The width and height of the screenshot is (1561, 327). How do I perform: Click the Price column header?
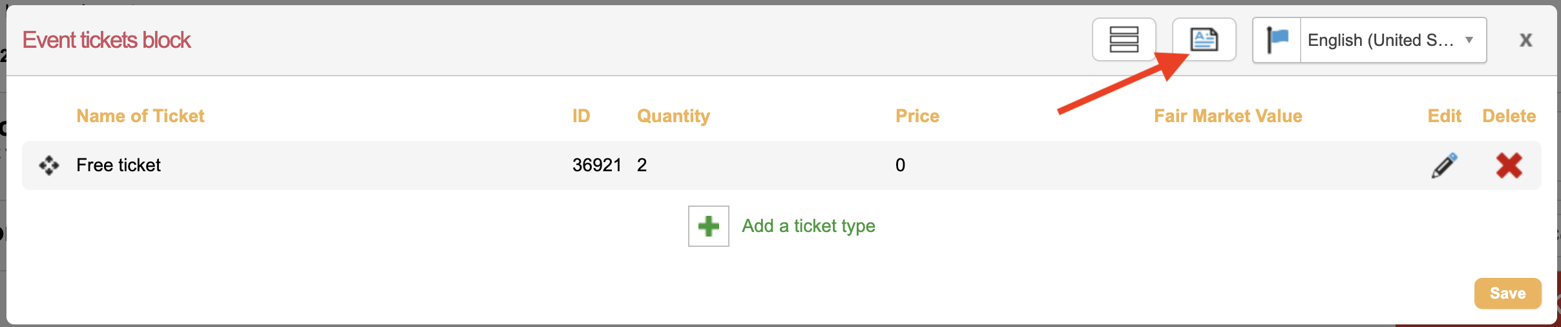(917, 116)
